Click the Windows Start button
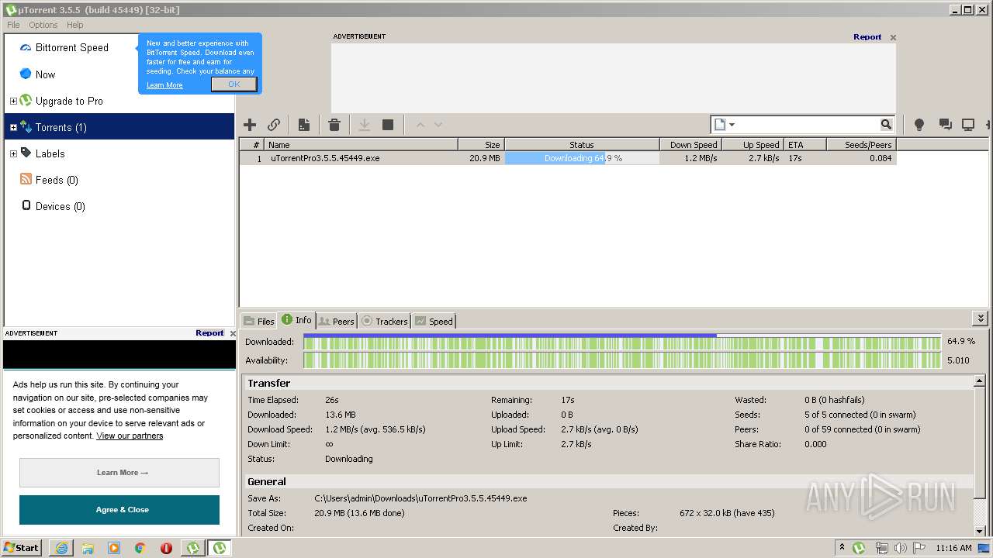This screenshot has width=993, height=558. (22, 547)
